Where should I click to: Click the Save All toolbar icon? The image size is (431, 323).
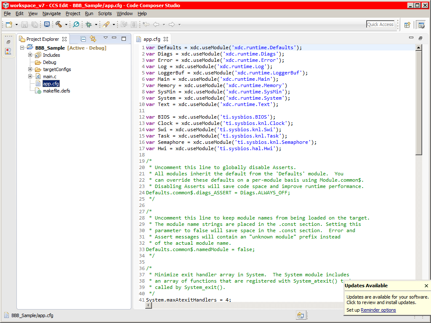point(35,24)
